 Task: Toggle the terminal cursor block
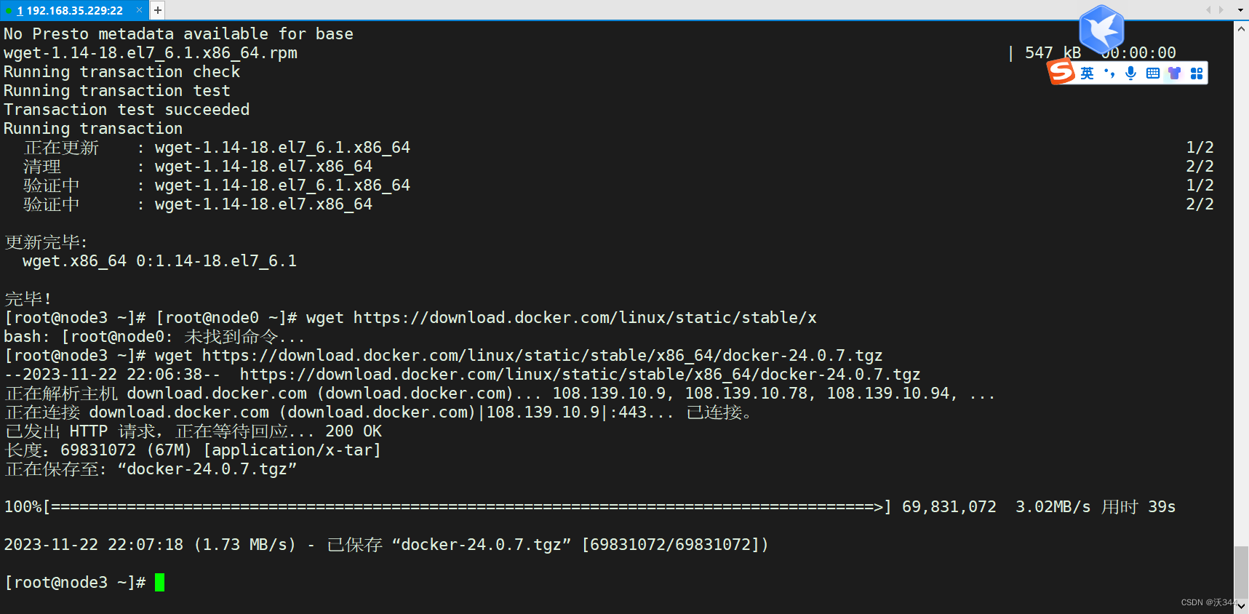(160, 582)
